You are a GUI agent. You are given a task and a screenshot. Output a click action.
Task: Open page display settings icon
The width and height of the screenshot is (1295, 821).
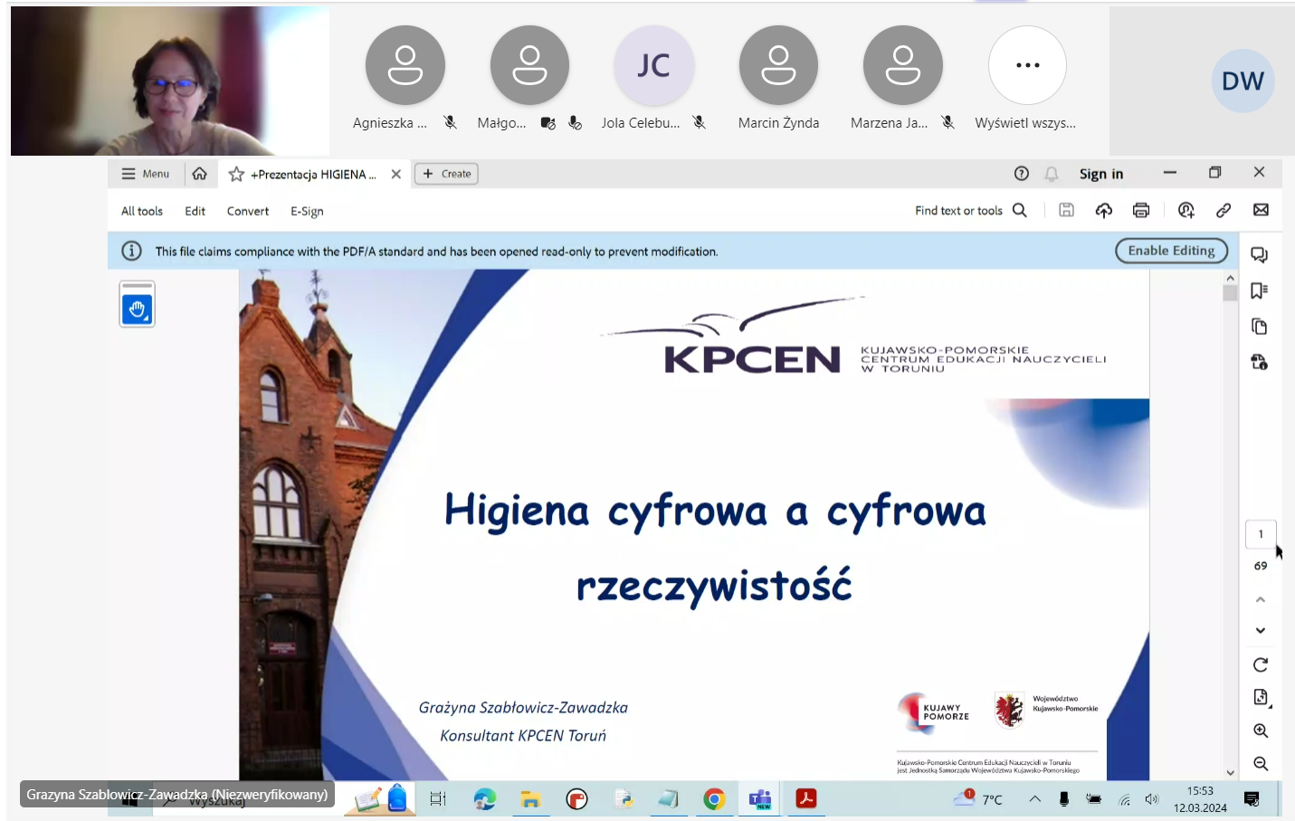(x=1261, y=697)
